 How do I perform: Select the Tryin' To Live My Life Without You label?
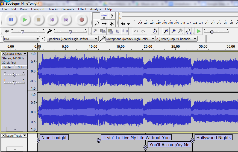click(x=136, y=138)
